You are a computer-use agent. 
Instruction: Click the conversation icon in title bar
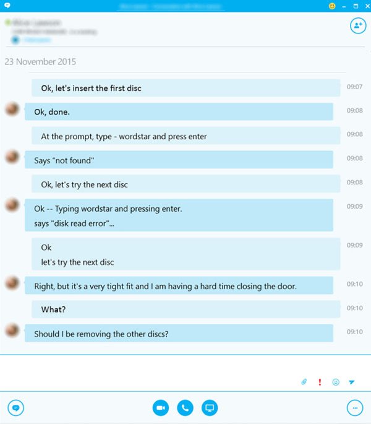click(7, 5)
